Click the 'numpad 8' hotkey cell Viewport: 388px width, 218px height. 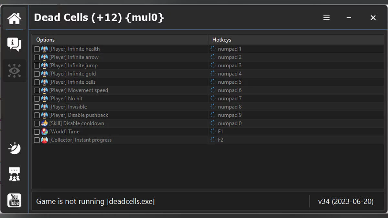(x=296, y=107)
